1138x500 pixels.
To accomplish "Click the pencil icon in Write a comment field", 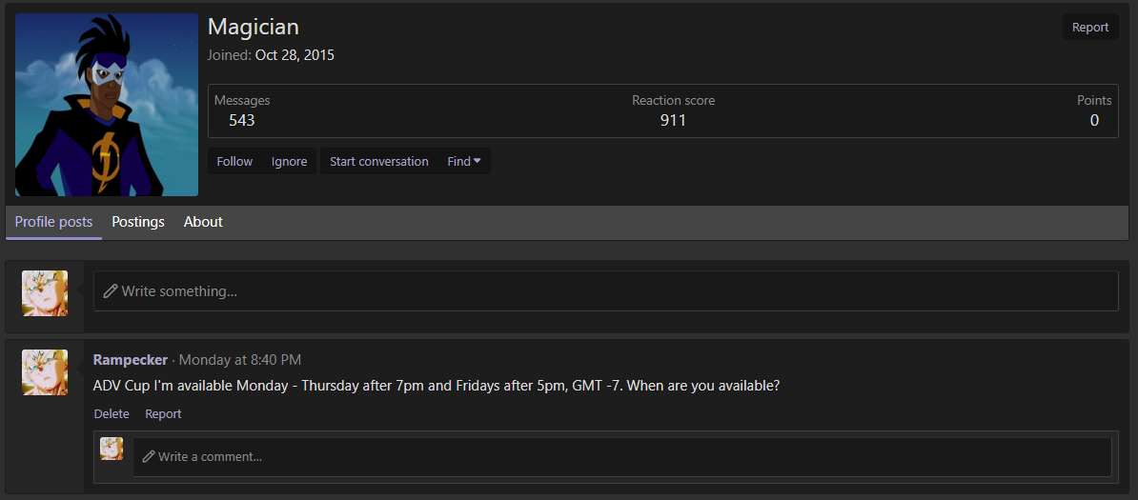I will 149,456.
